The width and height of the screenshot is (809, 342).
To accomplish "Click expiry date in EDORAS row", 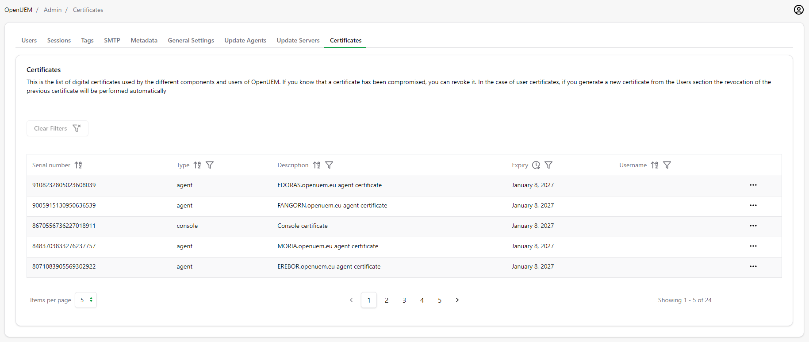I will coord(533,185).
